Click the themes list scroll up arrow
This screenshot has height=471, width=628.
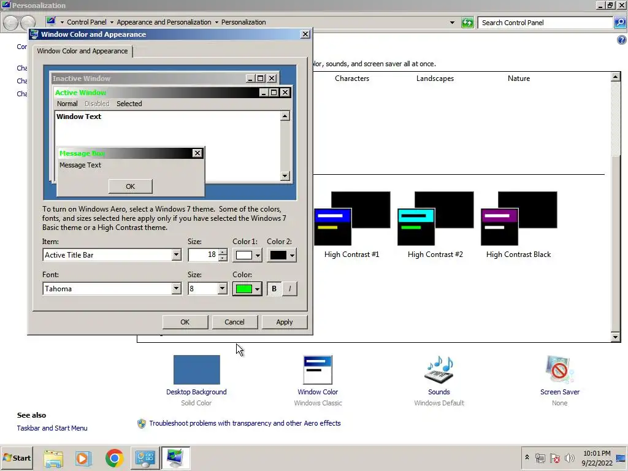[616, 77]
